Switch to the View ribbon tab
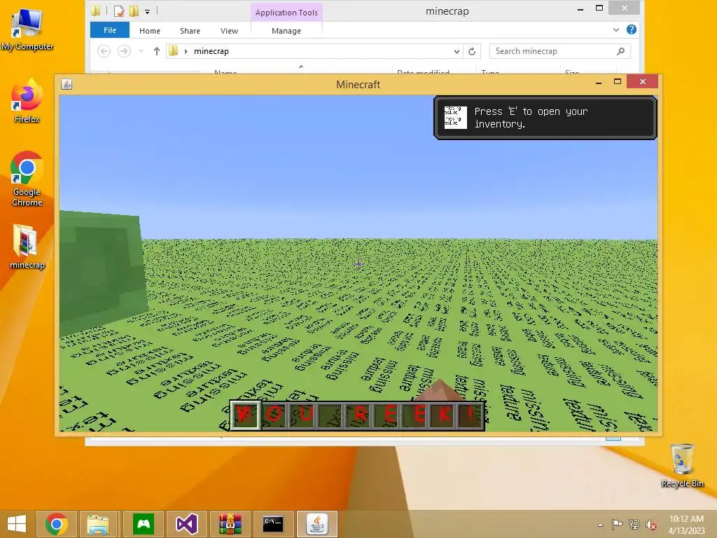The height and width of the screenshot is (538, 717). [x=229, y=31]
